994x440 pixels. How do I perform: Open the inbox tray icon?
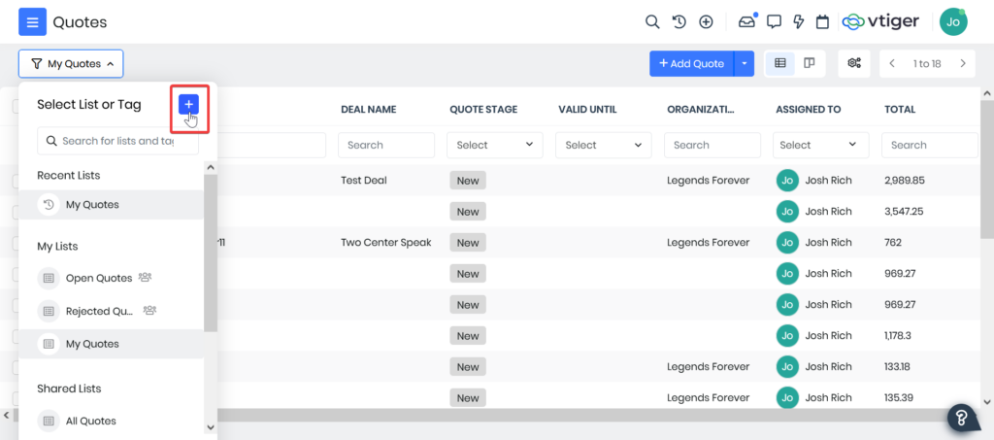747,22
